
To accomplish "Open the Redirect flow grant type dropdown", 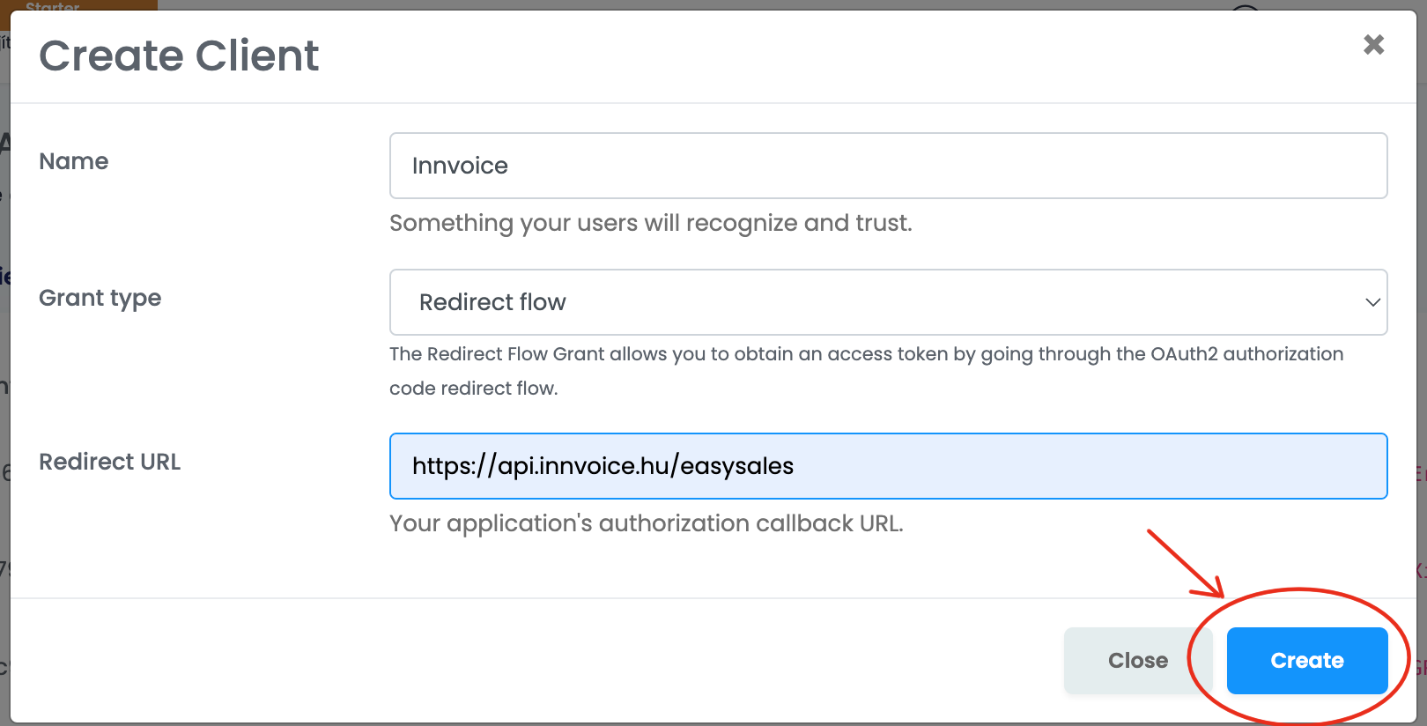I will tap(888, 302).
